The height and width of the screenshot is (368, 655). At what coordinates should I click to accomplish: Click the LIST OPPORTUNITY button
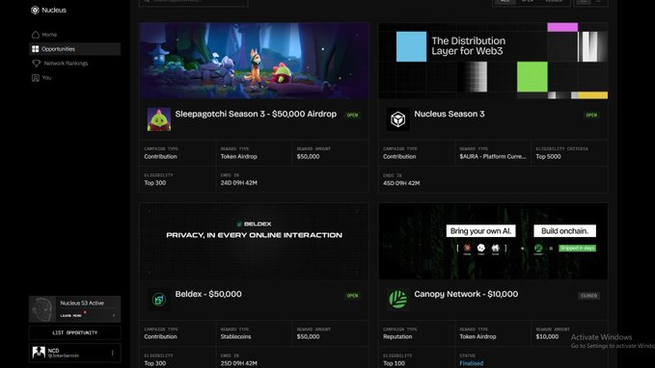[75, 333]
